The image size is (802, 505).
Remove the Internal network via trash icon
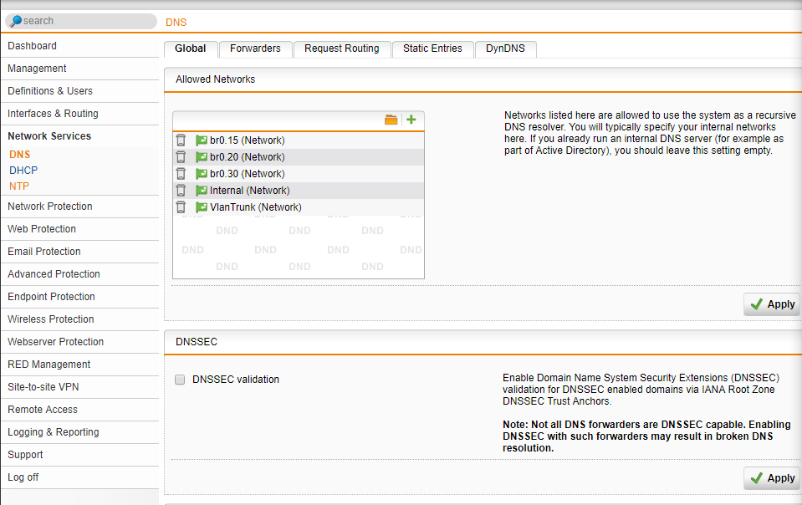pyautogui.click(x=181, y=190)
